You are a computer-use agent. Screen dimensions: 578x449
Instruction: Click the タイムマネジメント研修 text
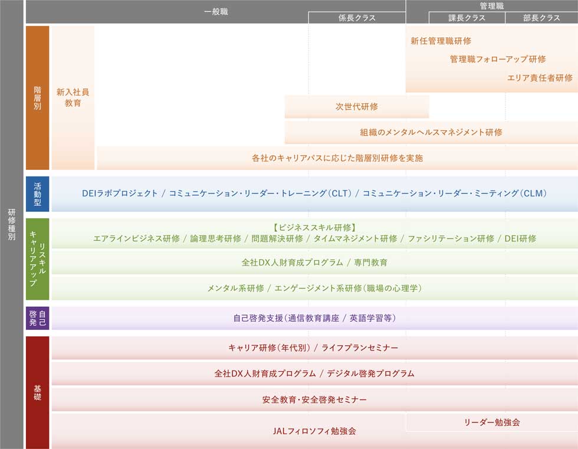(355, 238)
